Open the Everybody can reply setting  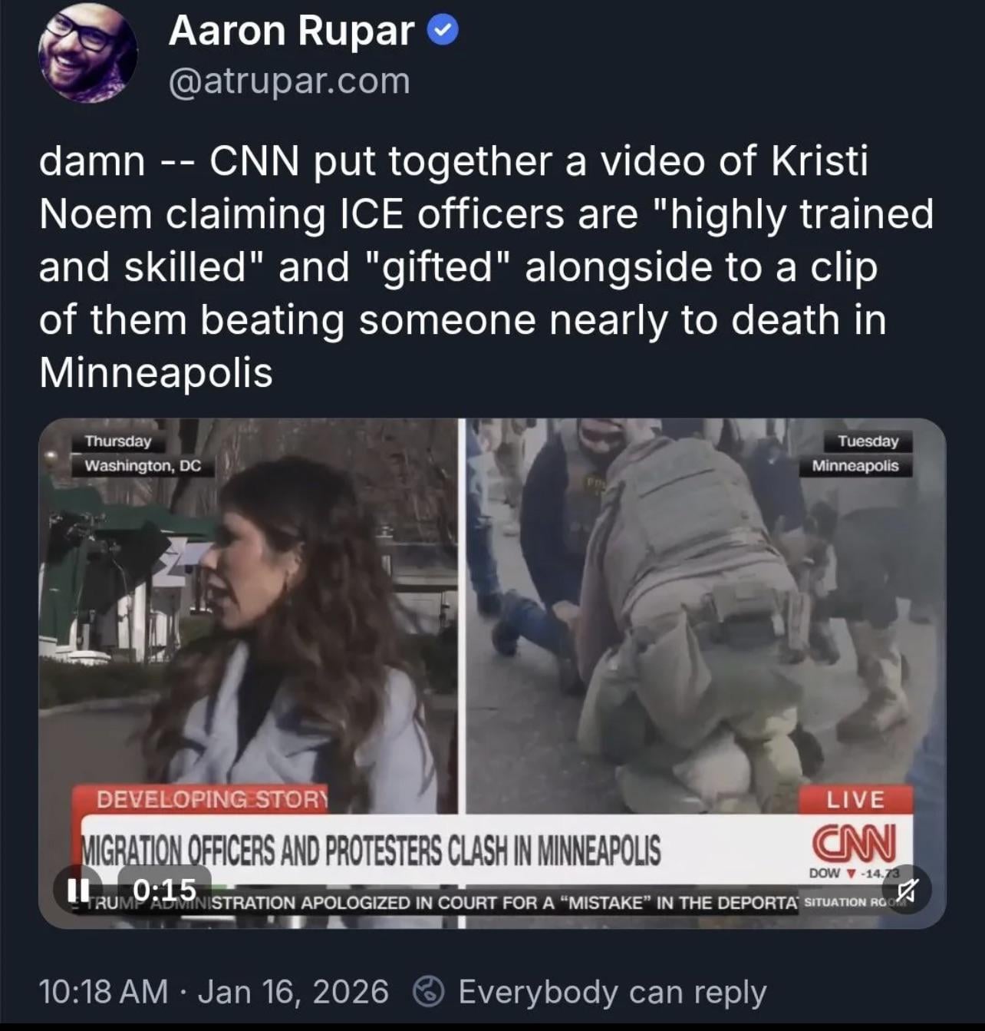(x=612, y=992)
